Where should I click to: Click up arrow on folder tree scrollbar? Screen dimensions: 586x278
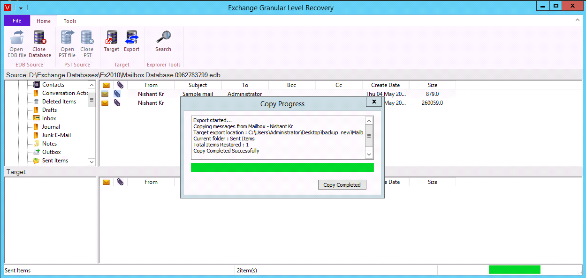[91, 85]
